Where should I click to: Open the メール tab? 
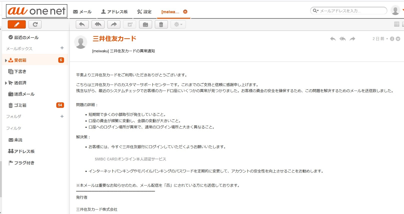pyautogui.click(x=82, y=12)
